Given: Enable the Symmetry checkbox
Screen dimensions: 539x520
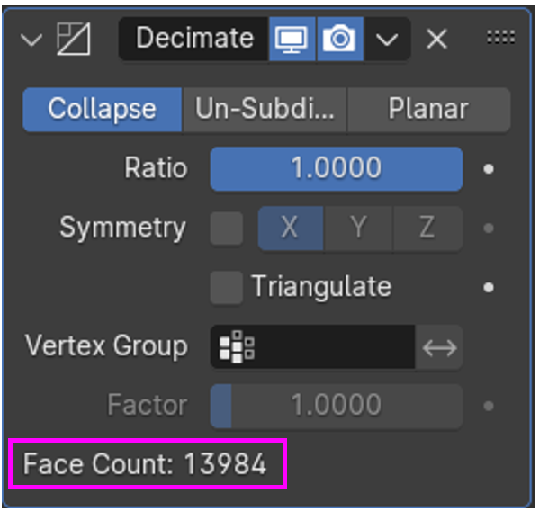Looking at the screenshot, I should [x=227, y=229].
